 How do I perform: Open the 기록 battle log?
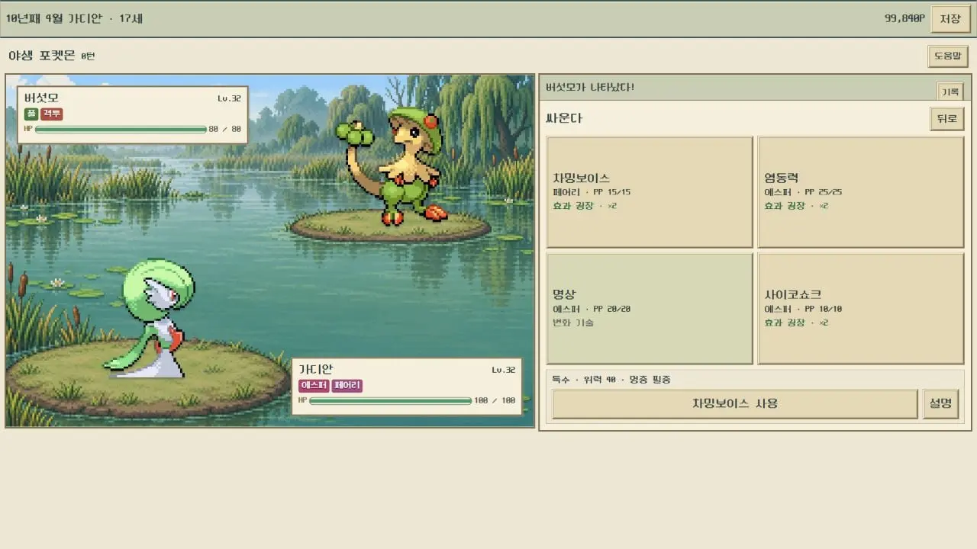coord(950,91)
